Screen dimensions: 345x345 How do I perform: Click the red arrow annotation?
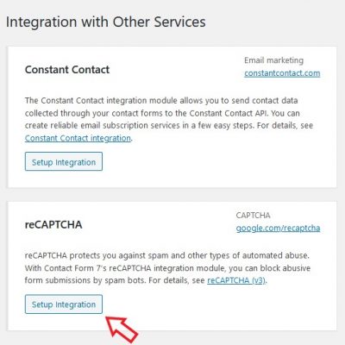pos(122,330)
